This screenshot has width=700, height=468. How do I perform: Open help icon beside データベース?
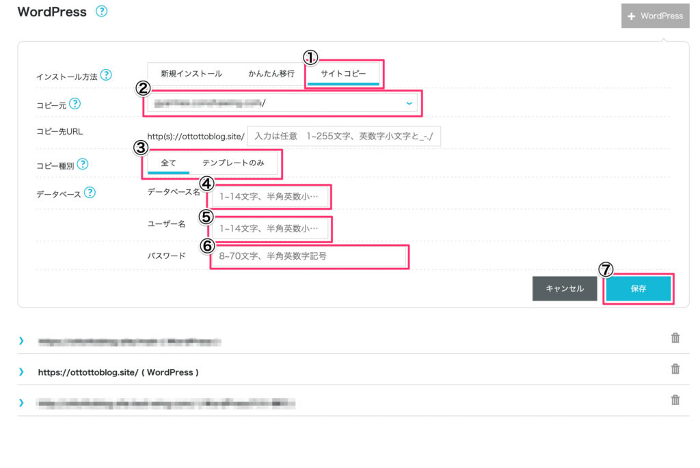coord(90,193)
